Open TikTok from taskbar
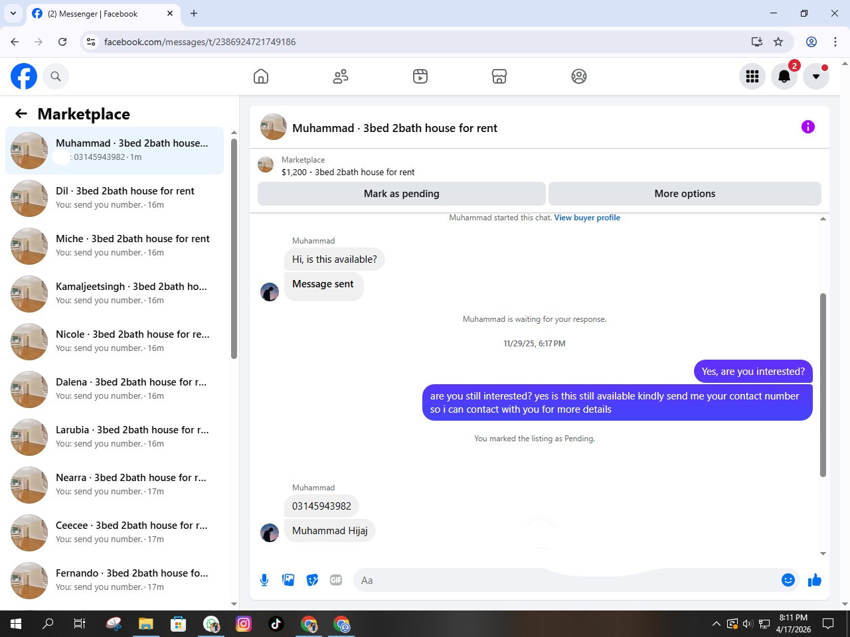 (276, 624)
